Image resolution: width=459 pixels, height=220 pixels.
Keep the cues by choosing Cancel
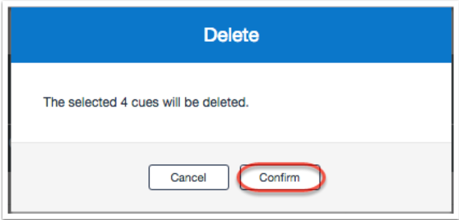(188, 177)
